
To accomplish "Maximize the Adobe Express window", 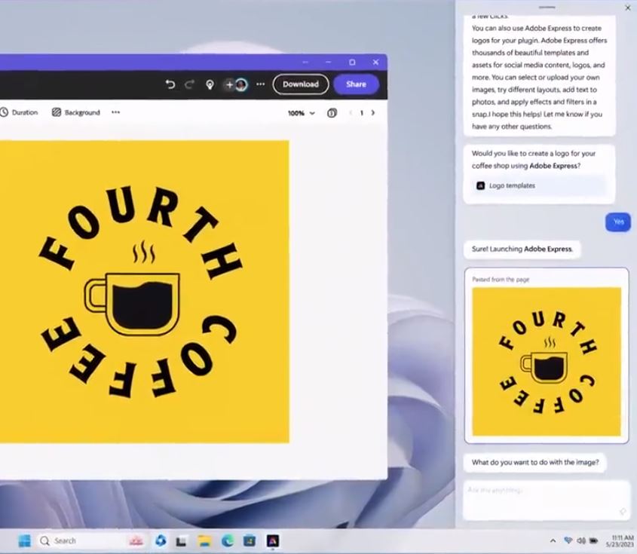I will pyautogui.click(x=352, y=62).
